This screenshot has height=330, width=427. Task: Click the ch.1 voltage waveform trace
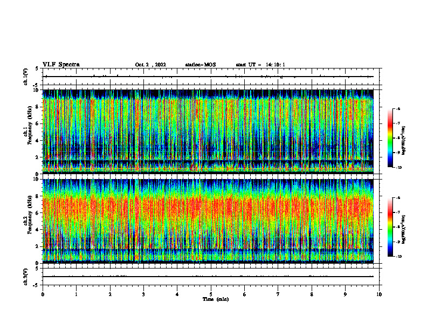208,77
